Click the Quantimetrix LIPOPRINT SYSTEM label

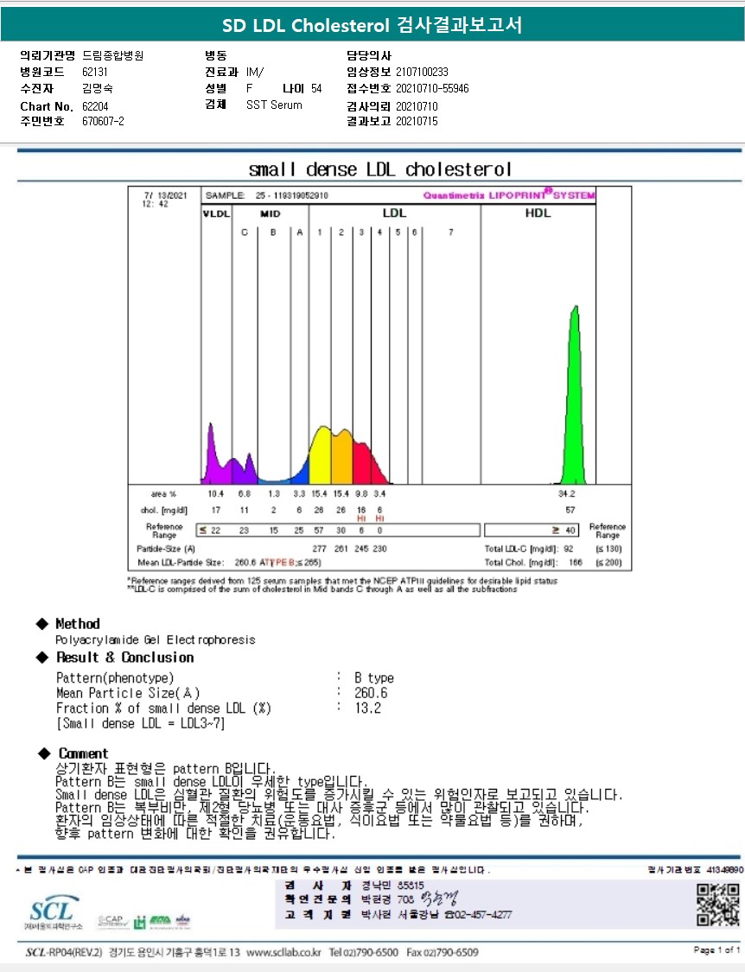[x=508, y=195]
